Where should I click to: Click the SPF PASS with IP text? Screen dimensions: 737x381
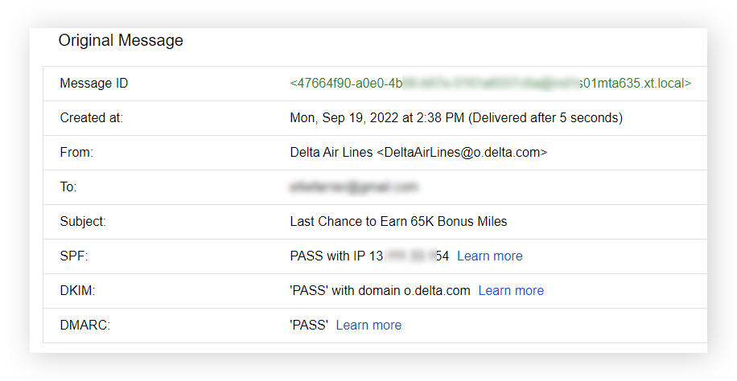[x=368, y=256]
